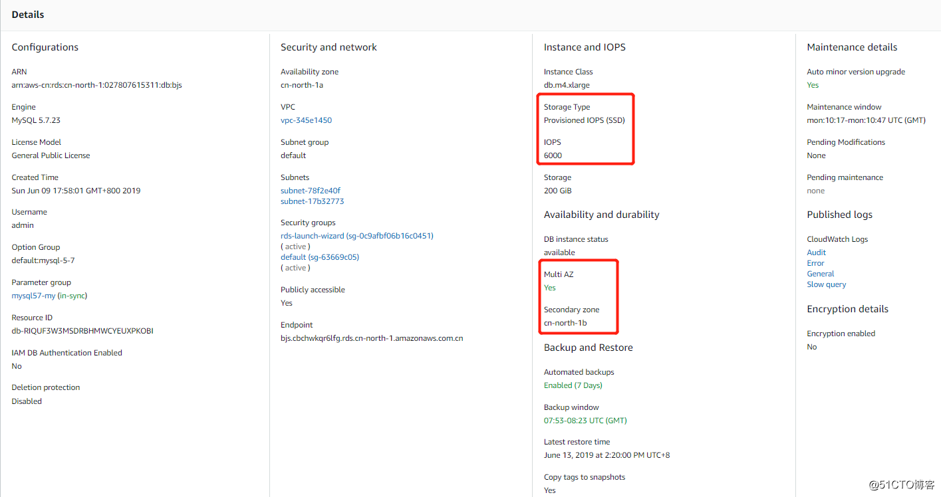Screen dimensions: 941x497
Task: Open the Error CloudWatch log
Action: coord(815,263)
